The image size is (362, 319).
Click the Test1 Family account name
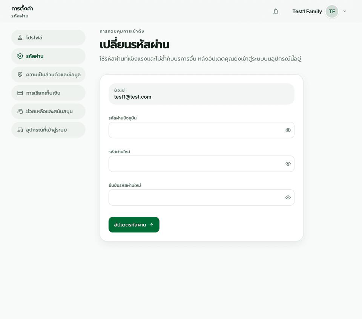pos(307,11)
